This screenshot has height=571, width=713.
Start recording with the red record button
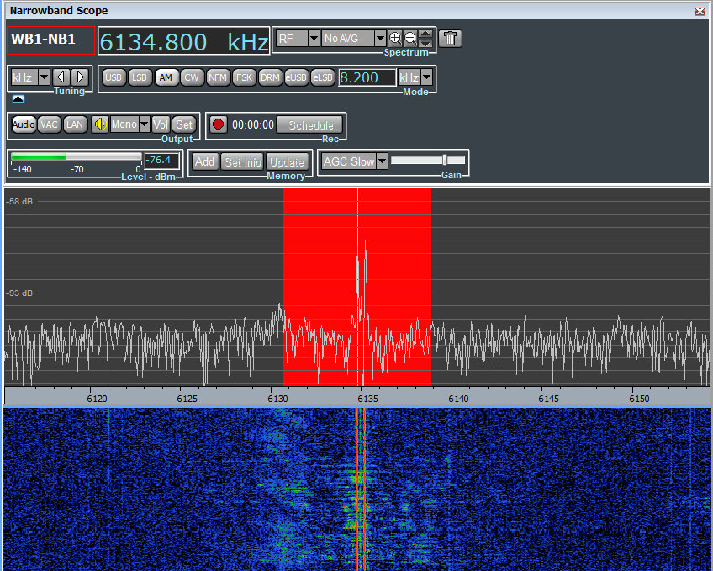pos(219,124)
